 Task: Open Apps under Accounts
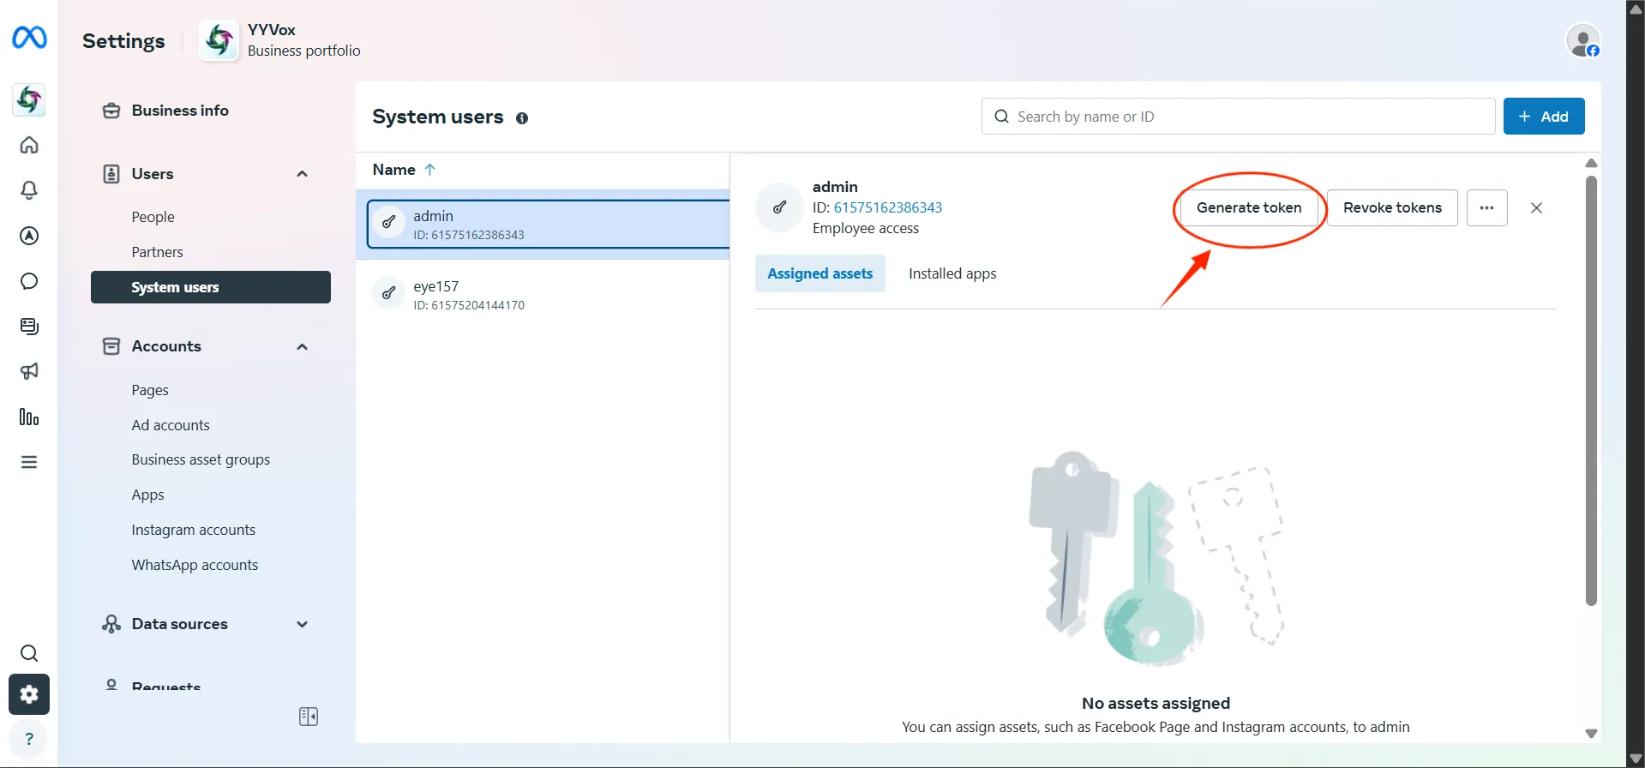147,495
